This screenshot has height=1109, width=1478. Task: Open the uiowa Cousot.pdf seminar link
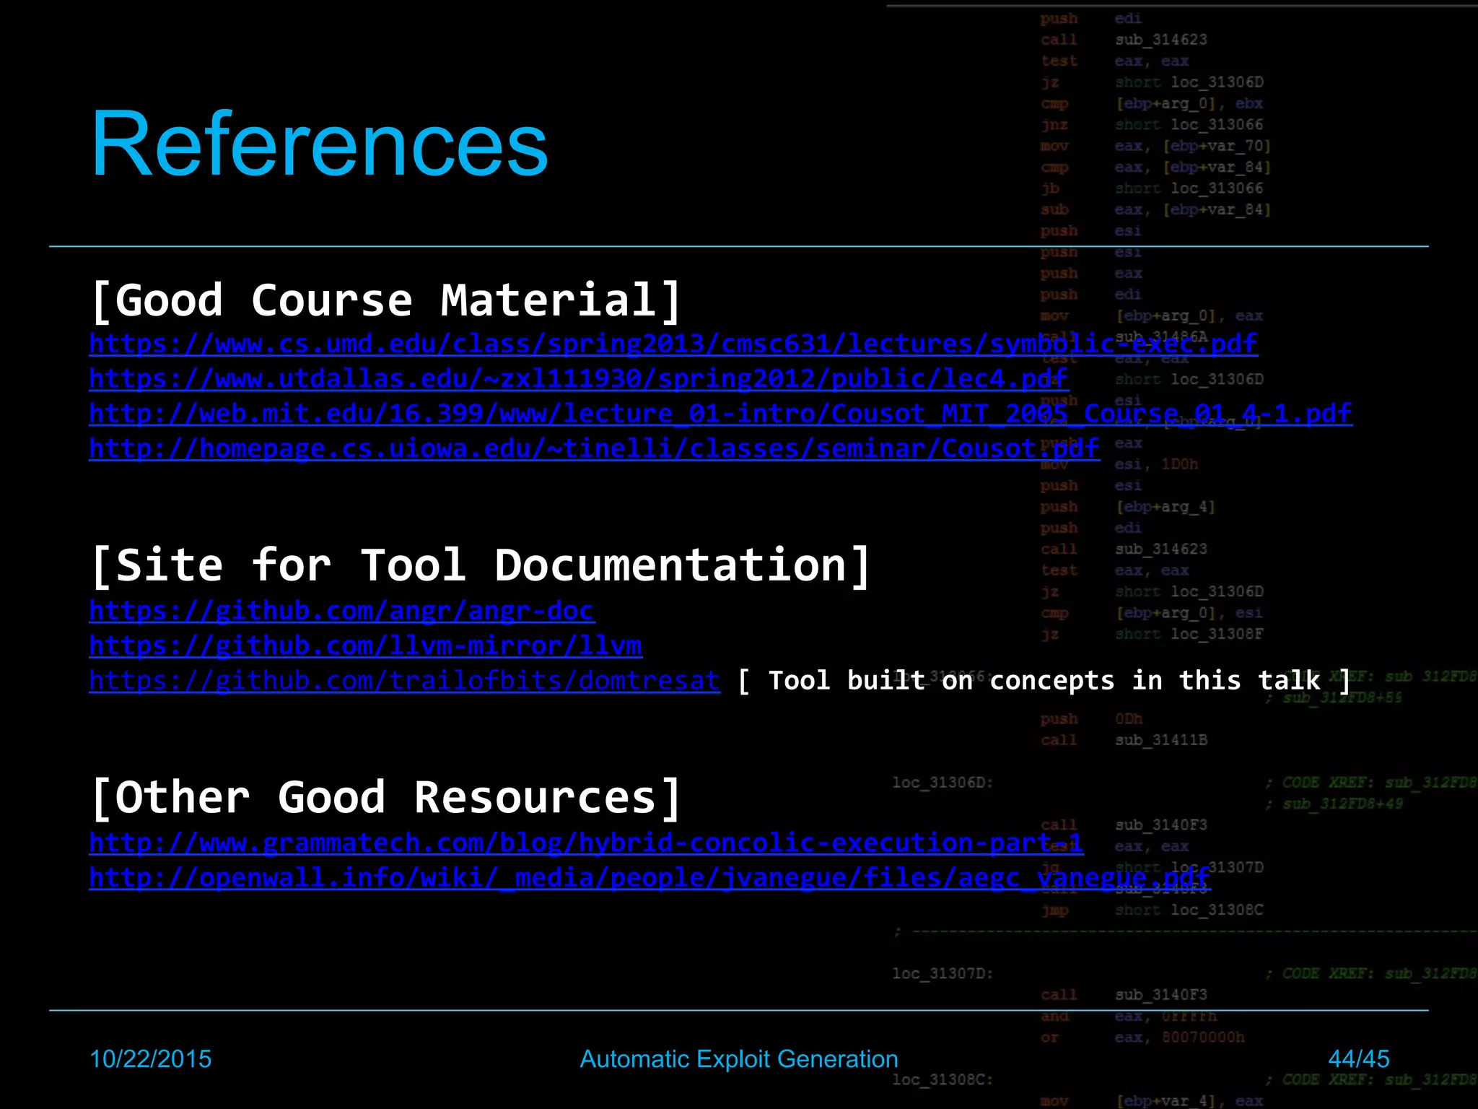tap(594, 448)
